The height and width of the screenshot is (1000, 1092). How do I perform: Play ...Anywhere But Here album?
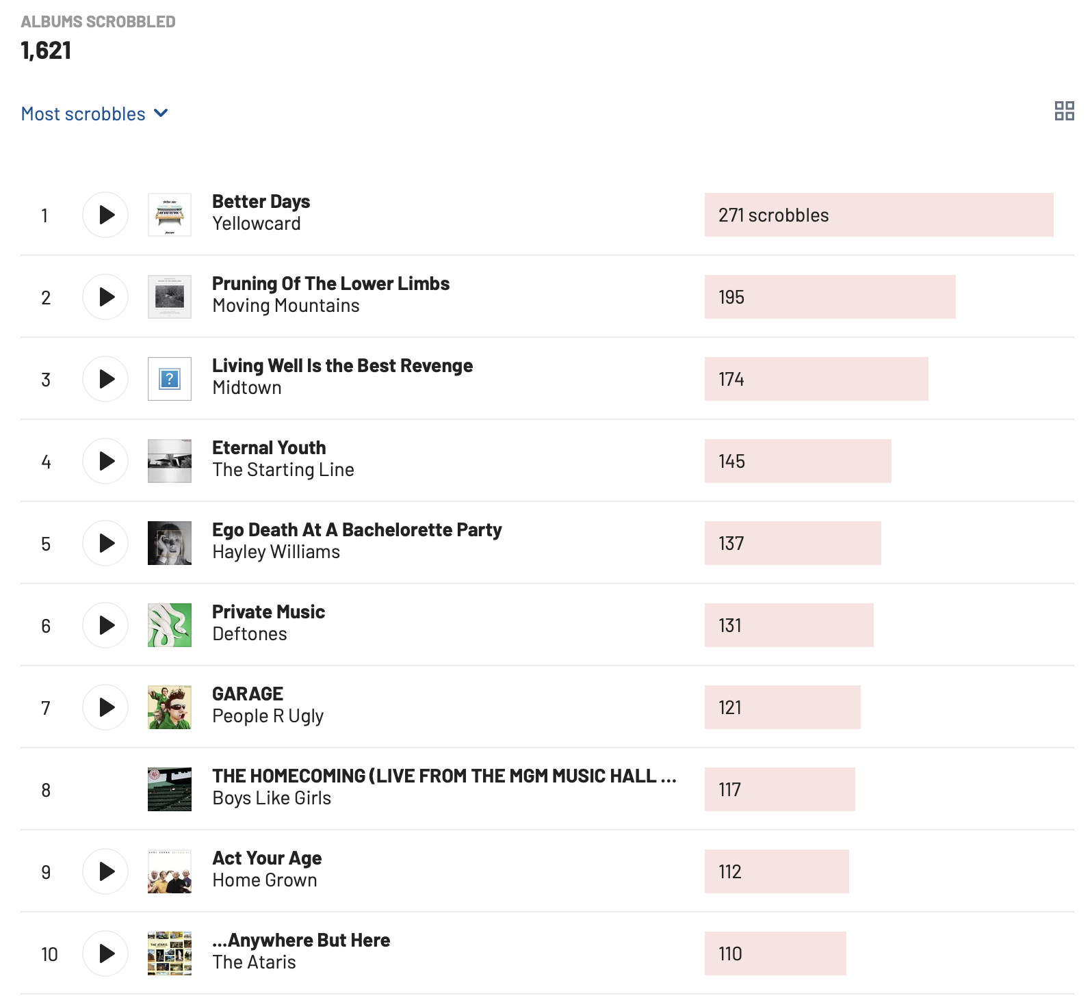(x=105, y=953)
